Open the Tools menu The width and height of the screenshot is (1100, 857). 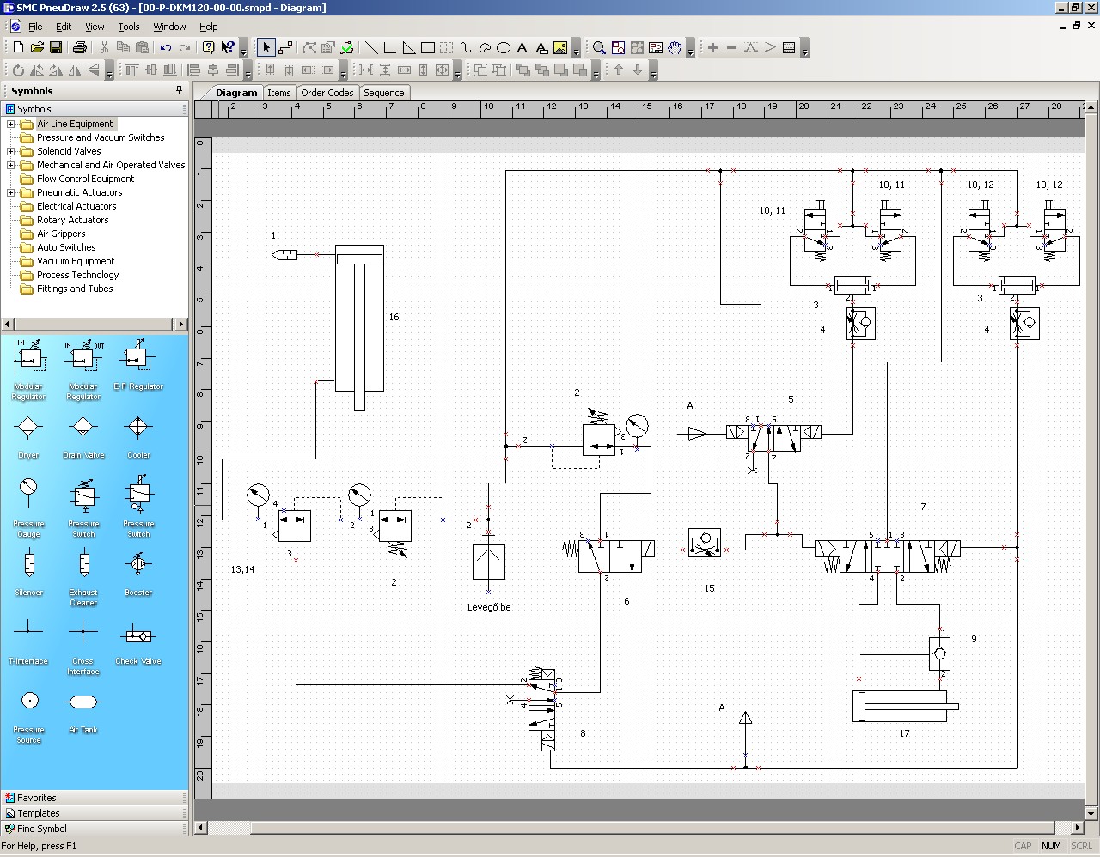point(128,27)
